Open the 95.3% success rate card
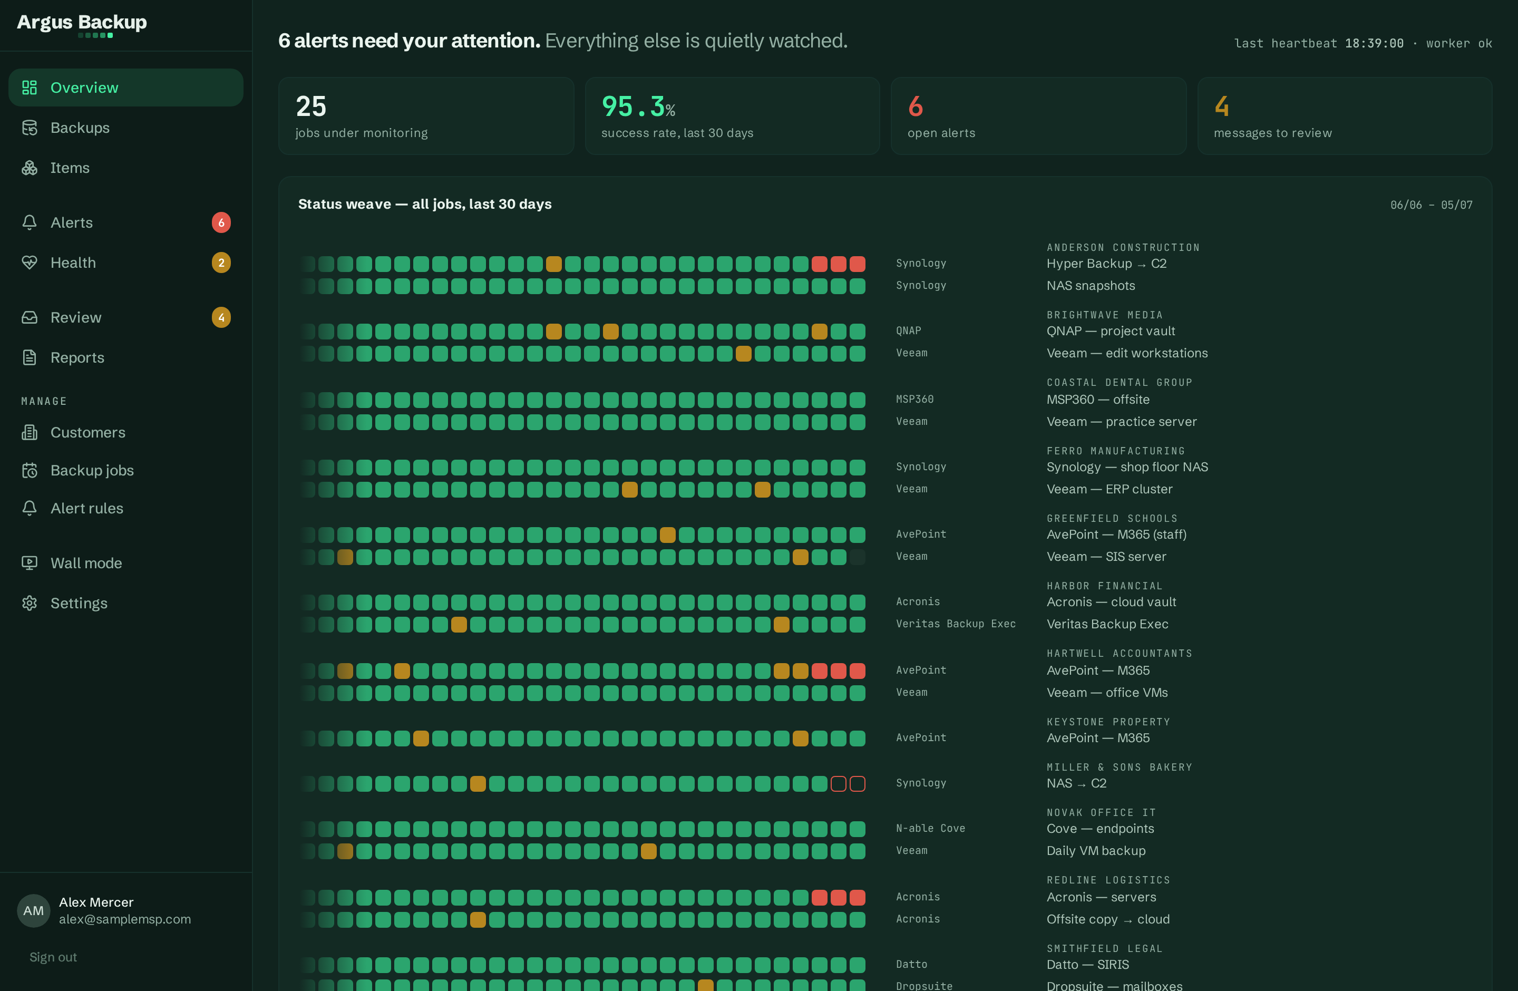 coord(732,116)
